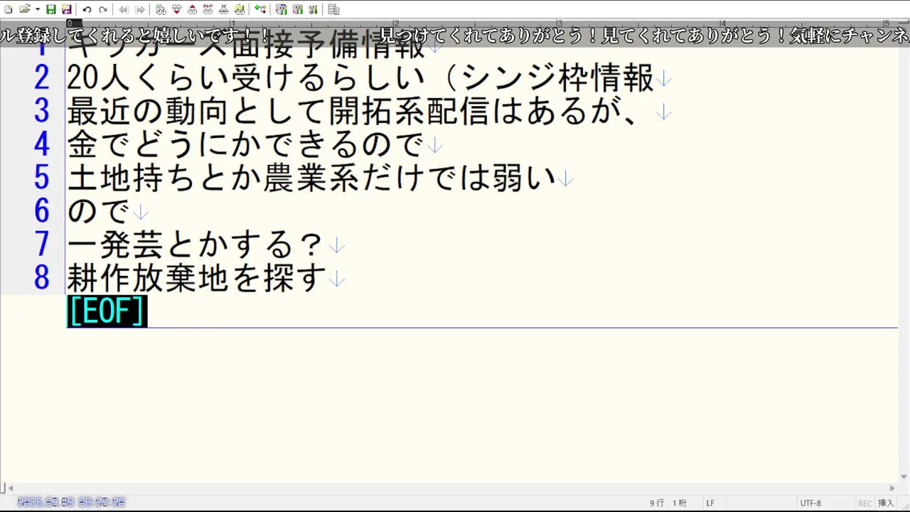910x512 pixels.
Task: Place cursor in line 20人くらい受けるらしい
Action: pos(360,78)
